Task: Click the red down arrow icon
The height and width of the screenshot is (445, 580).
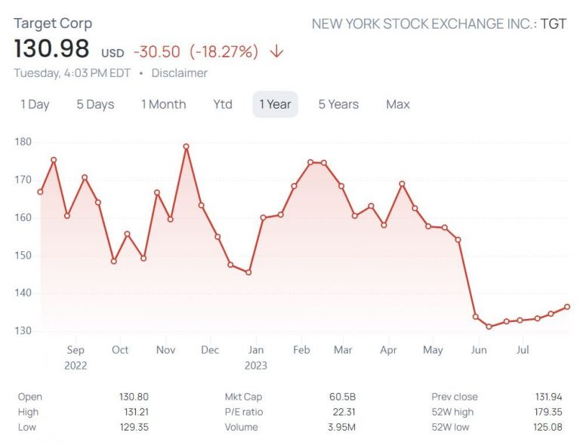Action: coord(276,51)
